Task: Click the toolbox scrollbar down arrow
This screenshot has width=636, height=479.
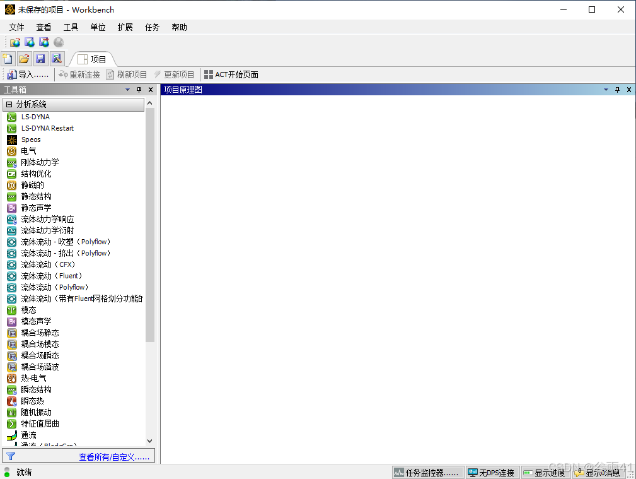Action: 149,441
